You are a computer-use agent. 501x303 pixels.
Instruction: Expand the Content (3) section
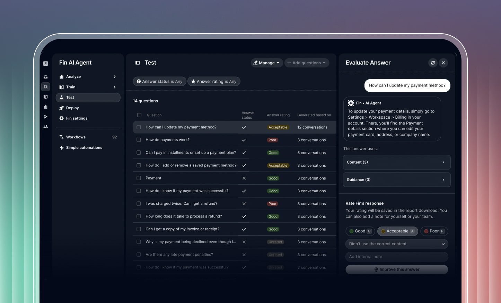pos(396,162)
